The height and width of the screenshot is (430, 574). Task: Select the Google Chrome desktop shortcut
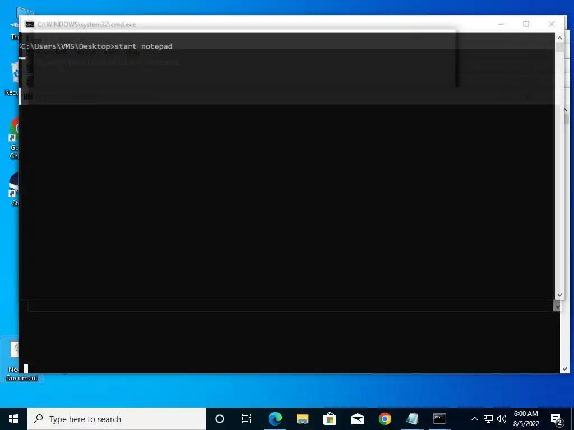(14, 139)
